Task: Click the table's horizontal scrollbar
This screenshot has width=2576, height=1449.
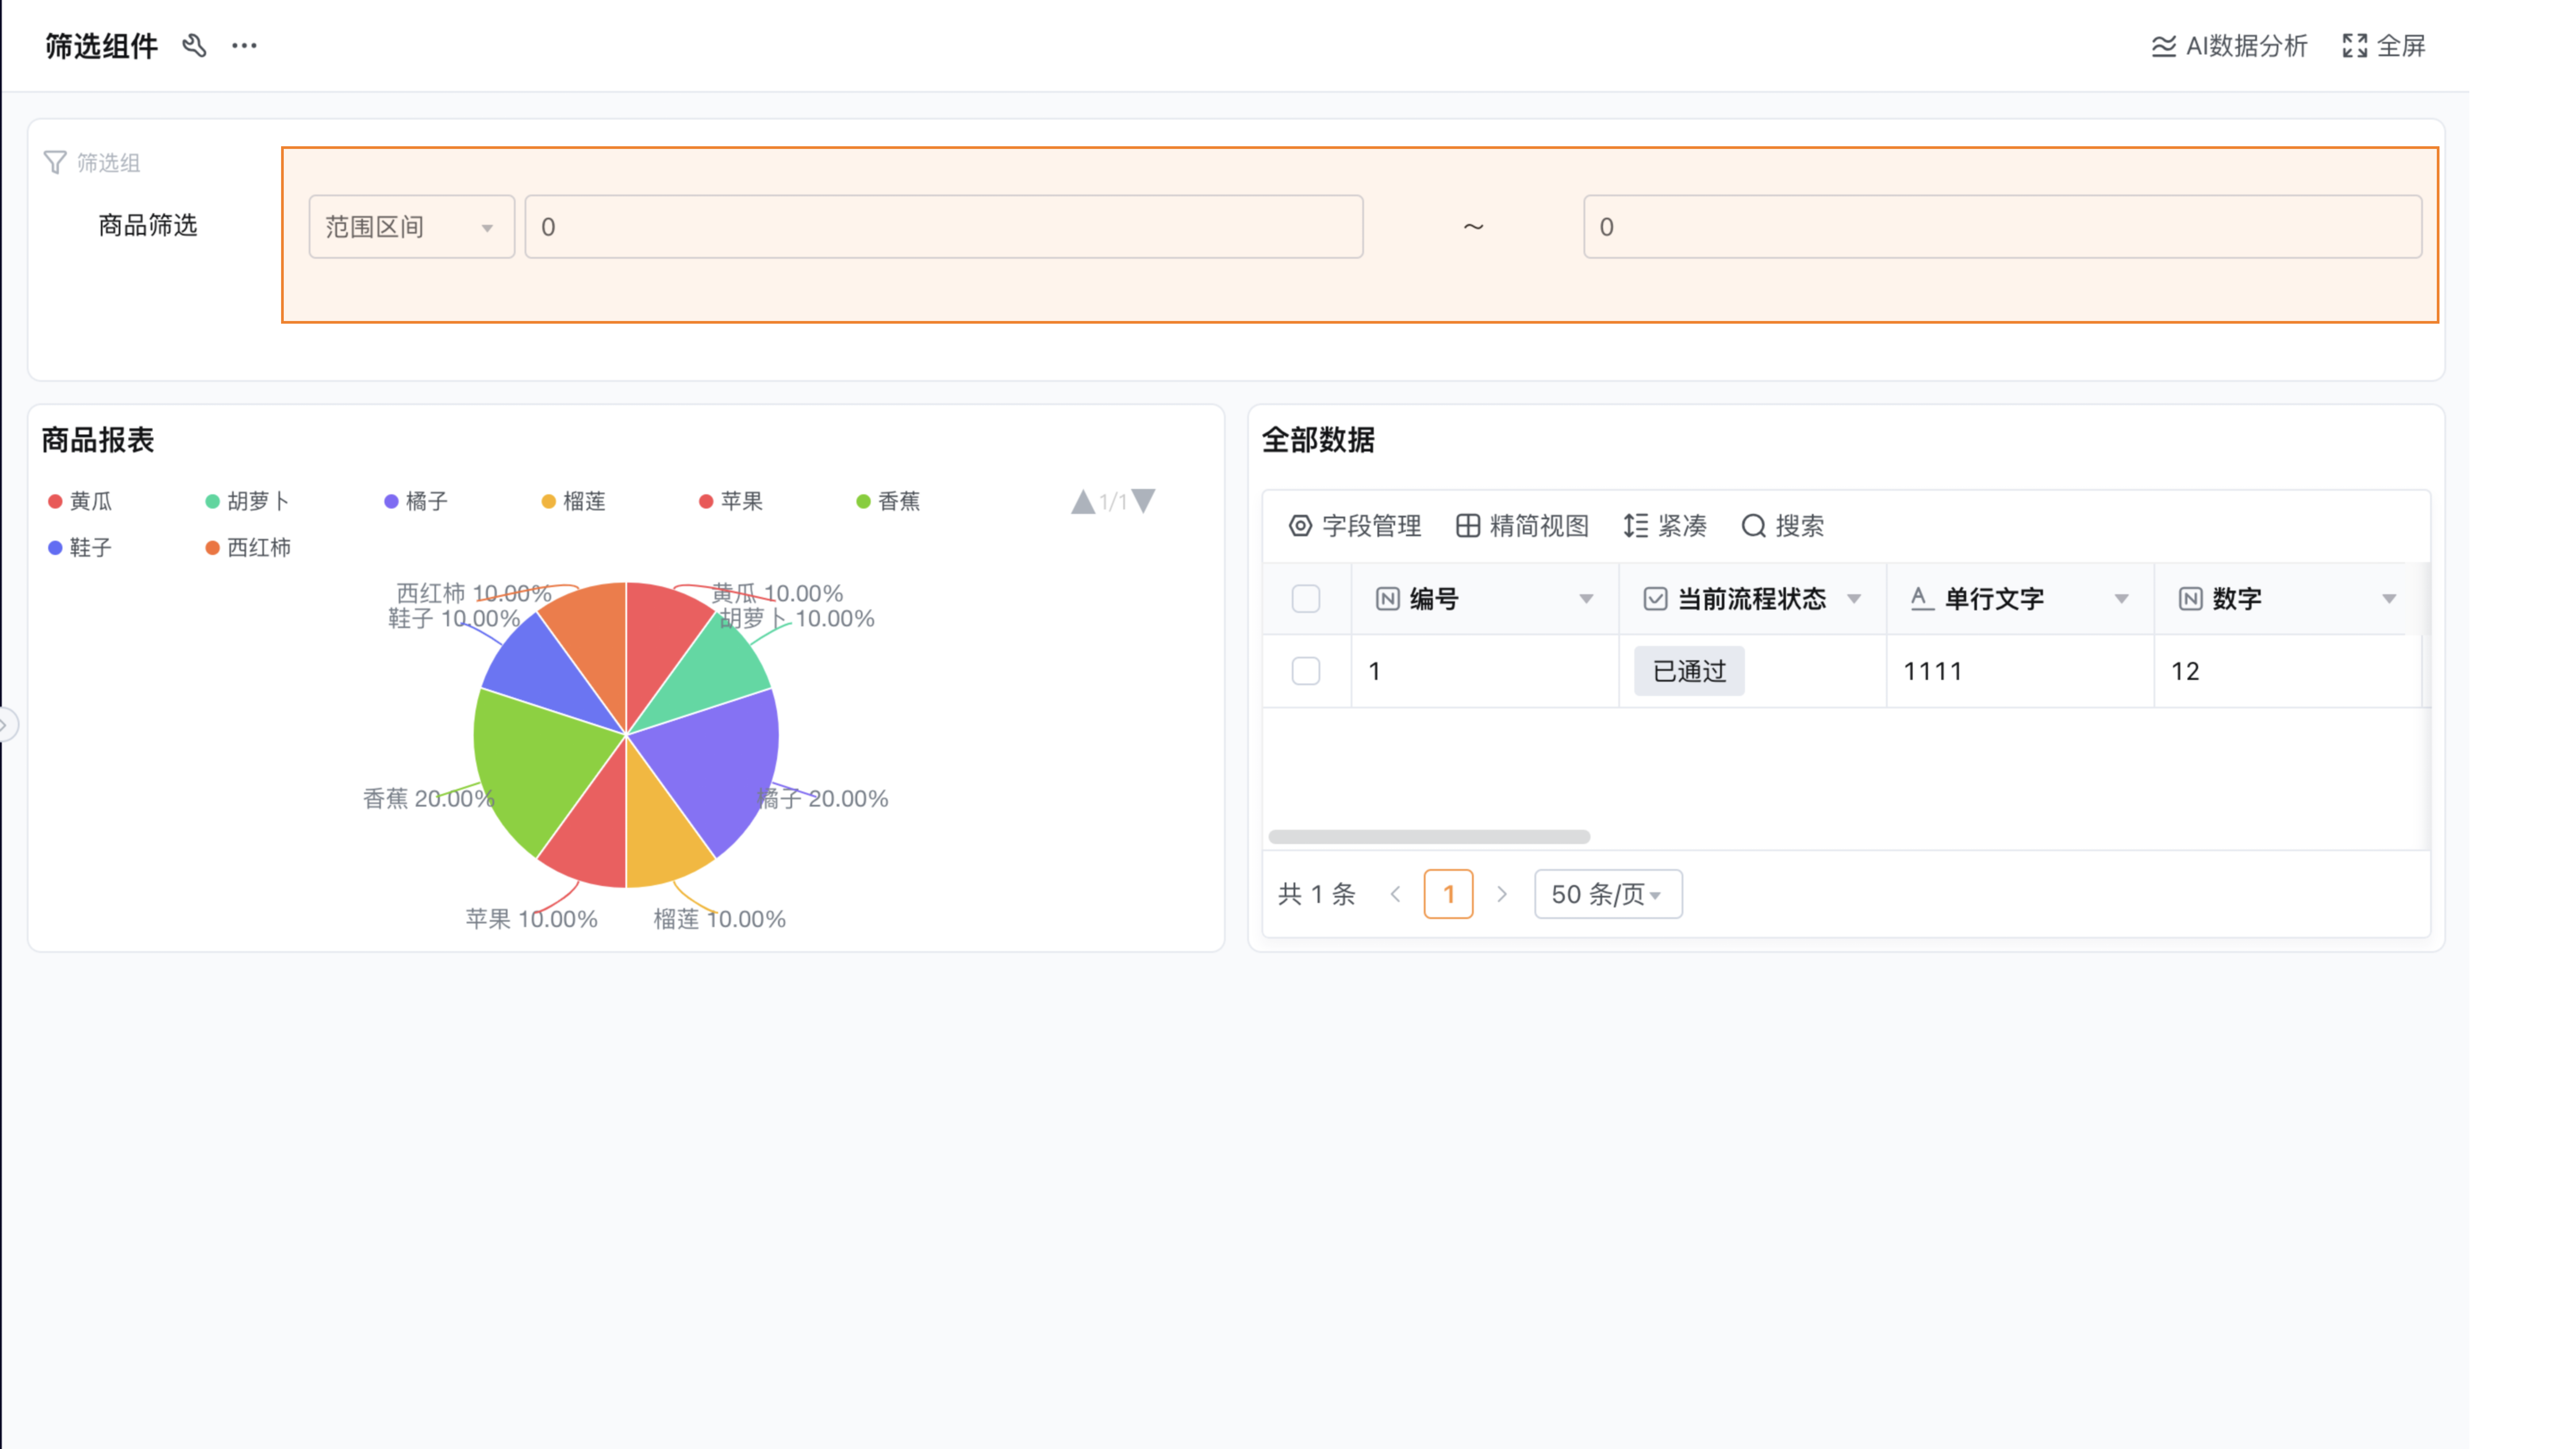Action: coord(1429,837)
